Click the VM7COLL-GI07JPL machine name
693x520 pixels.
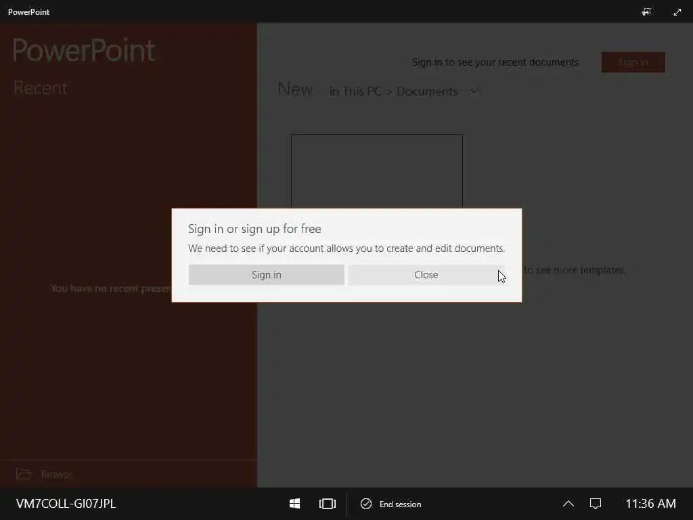[x=66, y=504]
